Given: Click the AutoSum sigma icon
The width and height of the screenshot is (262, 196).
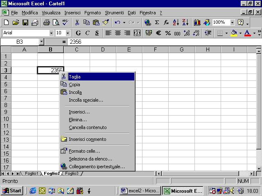Looking at the screenshot, I should 157,22.
